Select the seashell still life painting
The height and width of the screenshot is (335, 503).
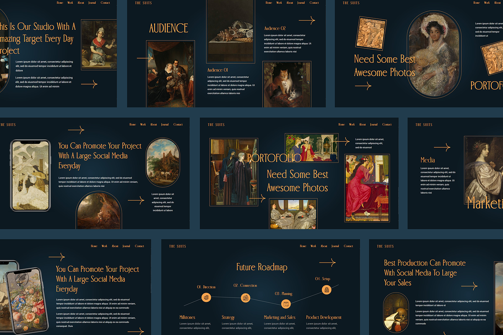pos(230,31)
